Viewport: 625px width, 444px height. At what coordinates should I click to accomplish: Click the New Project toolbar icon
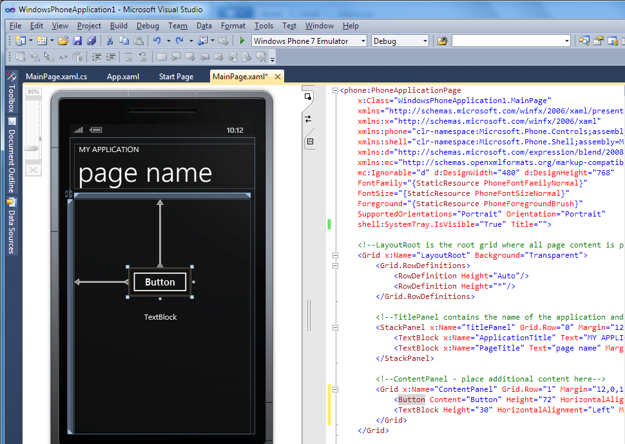click(20, 41)
